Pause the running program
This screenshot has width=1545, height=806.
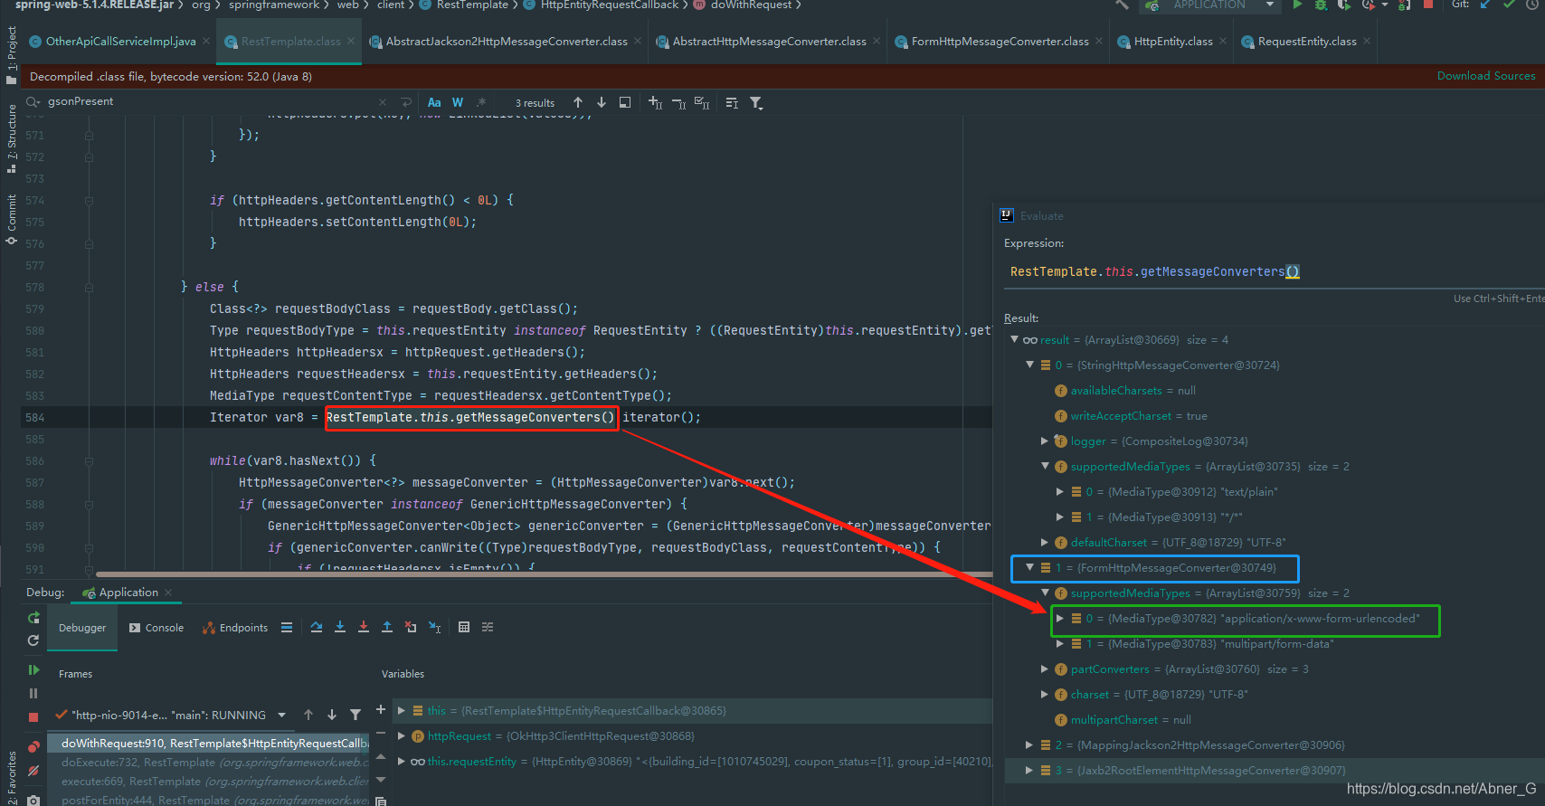click(33, 693)
